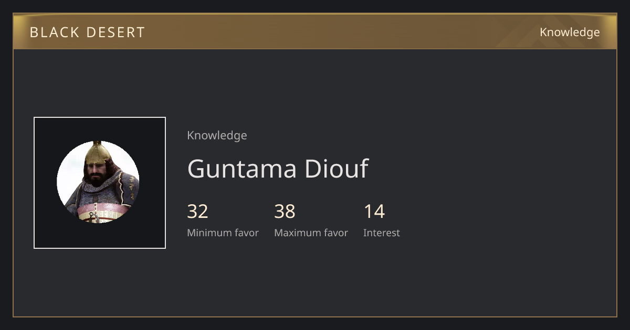Image resolution: width=630 pixels, height=330 pixels.
Task: Click the Maximum favor label
Action: point(311,233)
